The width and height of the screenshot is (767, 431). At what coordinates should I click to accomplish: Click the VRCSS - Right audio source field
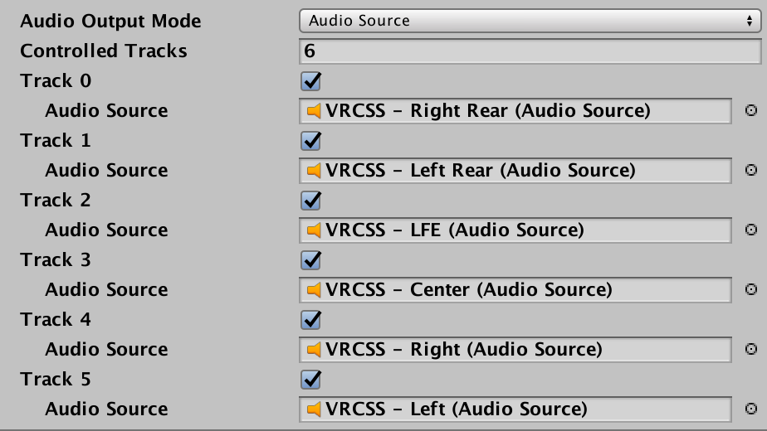coord(515,350)
